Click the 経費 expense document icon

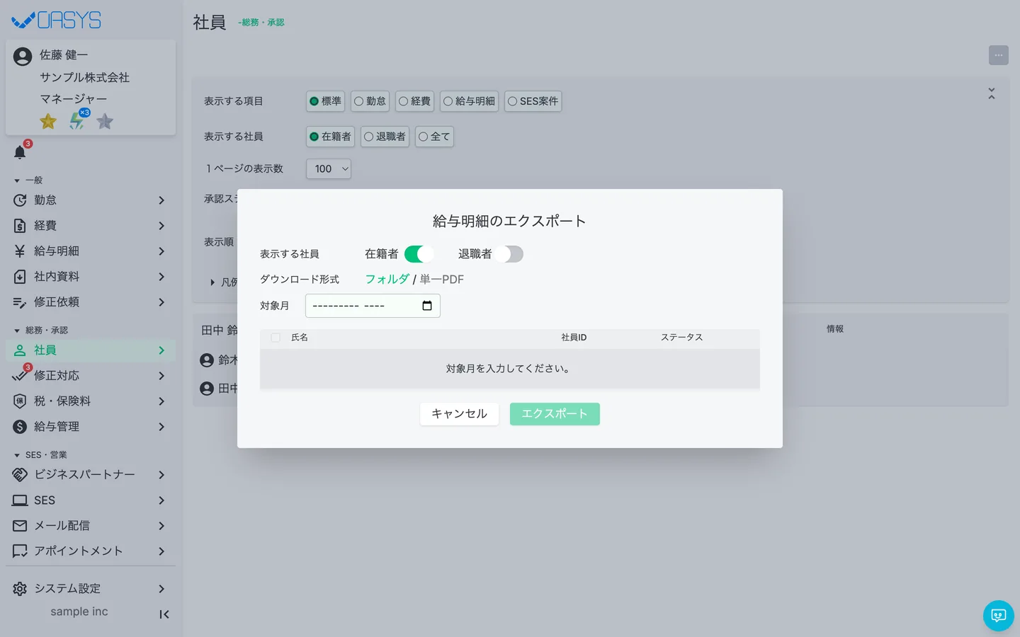20,226
